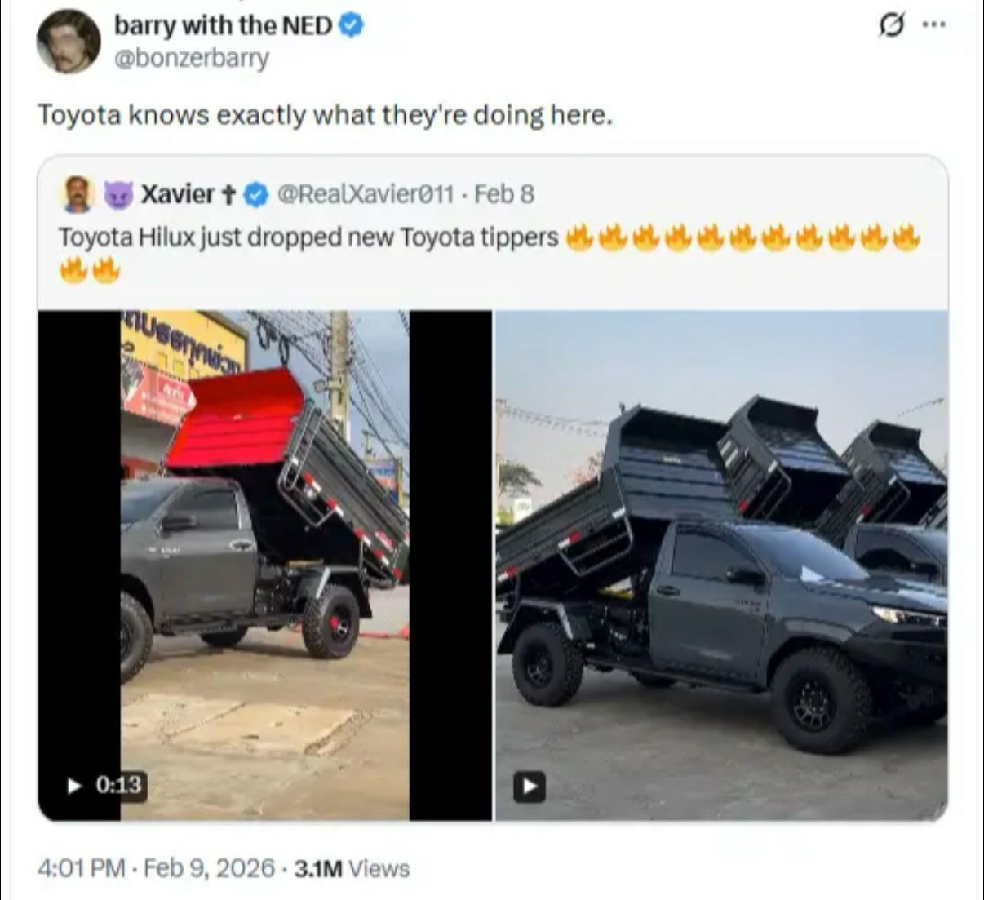Click the verified badge beside barry with the NED

[351, 25]
